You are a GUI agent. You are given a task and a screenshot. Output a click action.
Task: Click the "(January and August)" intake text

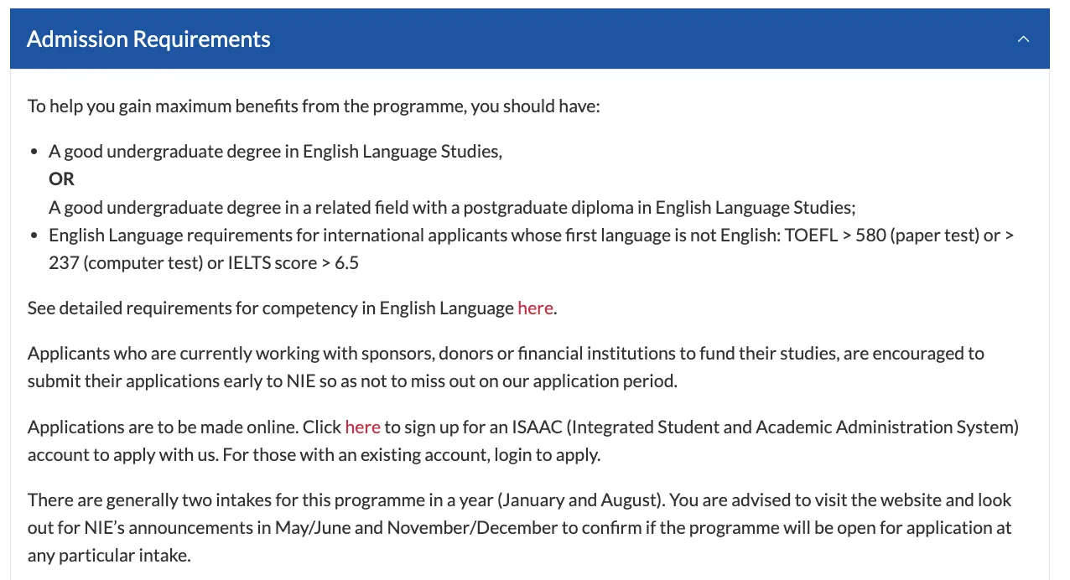(x=582, y=500)
